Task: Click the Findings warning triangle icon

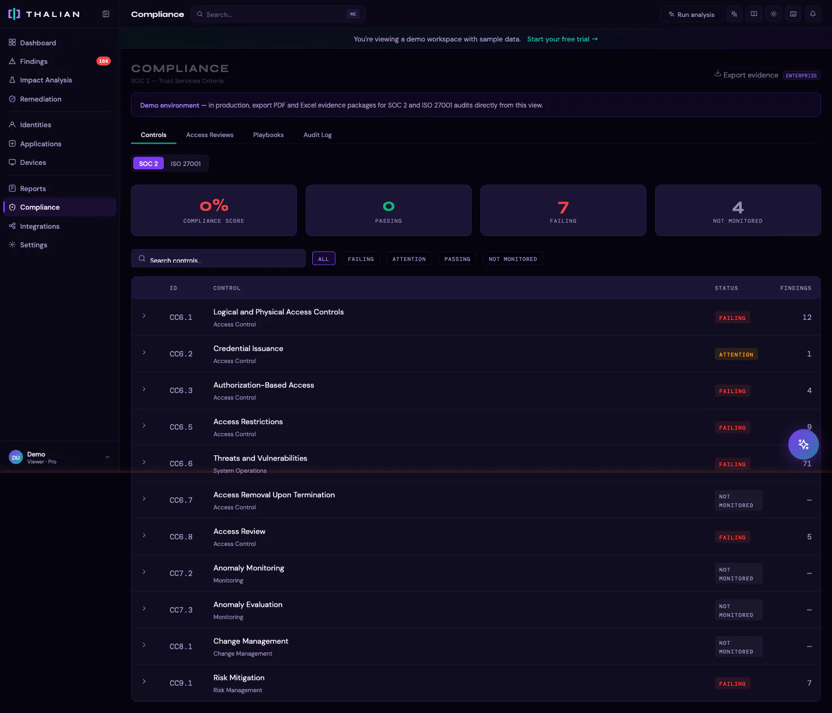Action: (12, 61)
